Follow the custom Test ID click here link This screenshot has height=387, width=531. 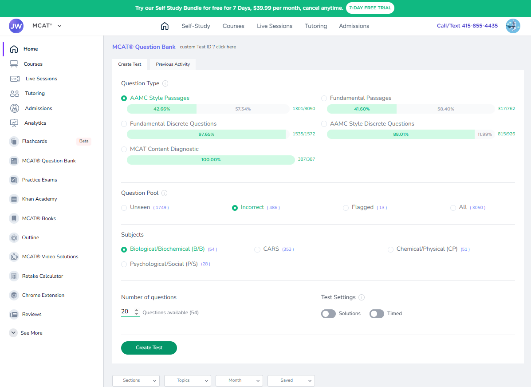(226, 47)
